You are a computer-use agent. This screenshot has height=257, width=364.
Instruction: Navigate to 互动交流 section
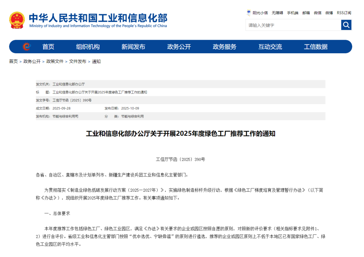pos(270,47)
